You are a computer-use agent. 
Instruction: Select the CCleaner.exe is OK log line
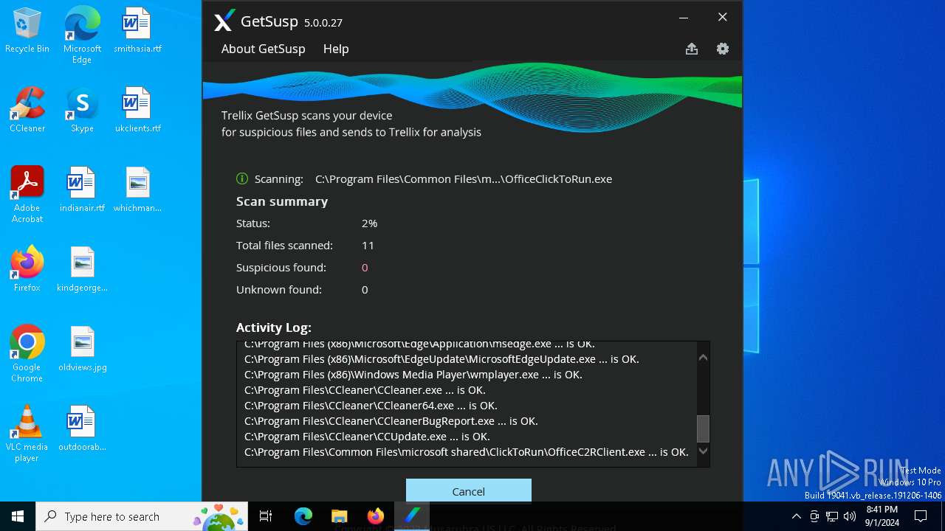pos(365,390)
